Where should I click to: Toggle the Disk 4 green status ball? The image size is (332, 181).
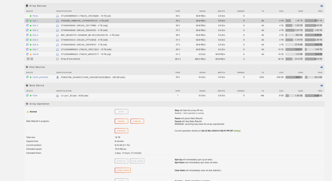pyautogui.click(x=31, y=35)
